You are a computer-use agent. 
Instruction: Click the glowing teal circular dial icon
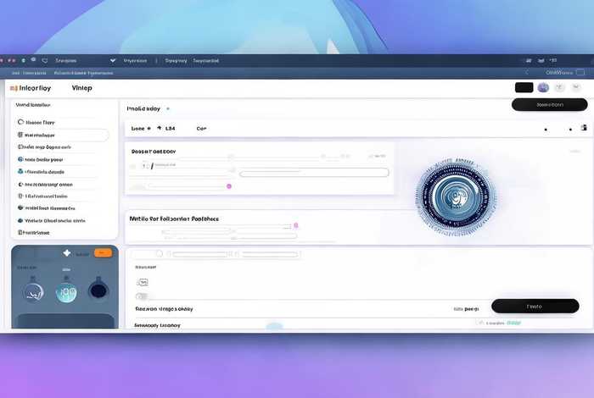tap(66, 292)
